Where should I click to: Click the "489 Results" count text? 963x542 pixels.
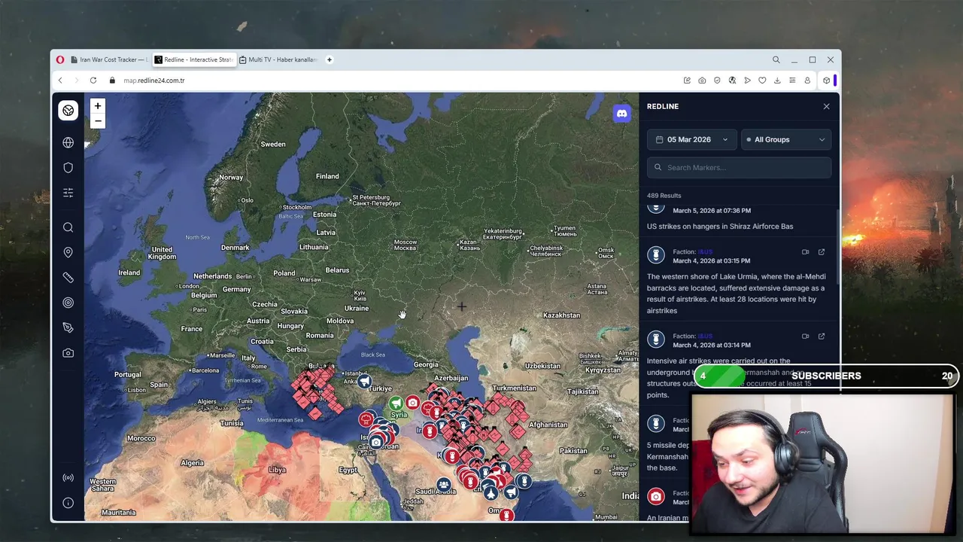click(664, 196)
